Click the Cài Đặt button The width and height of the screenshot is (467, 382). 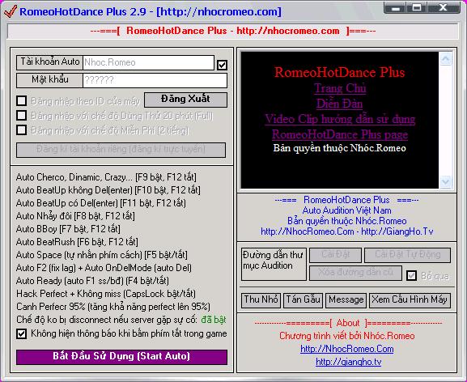click(335, 255)
